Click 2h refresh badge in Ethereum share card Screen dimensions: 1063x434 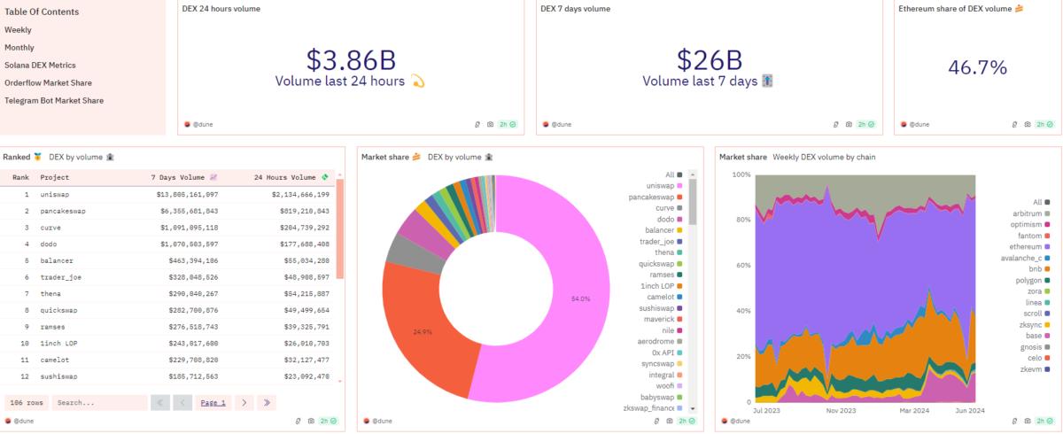[x=1046, y=125]
